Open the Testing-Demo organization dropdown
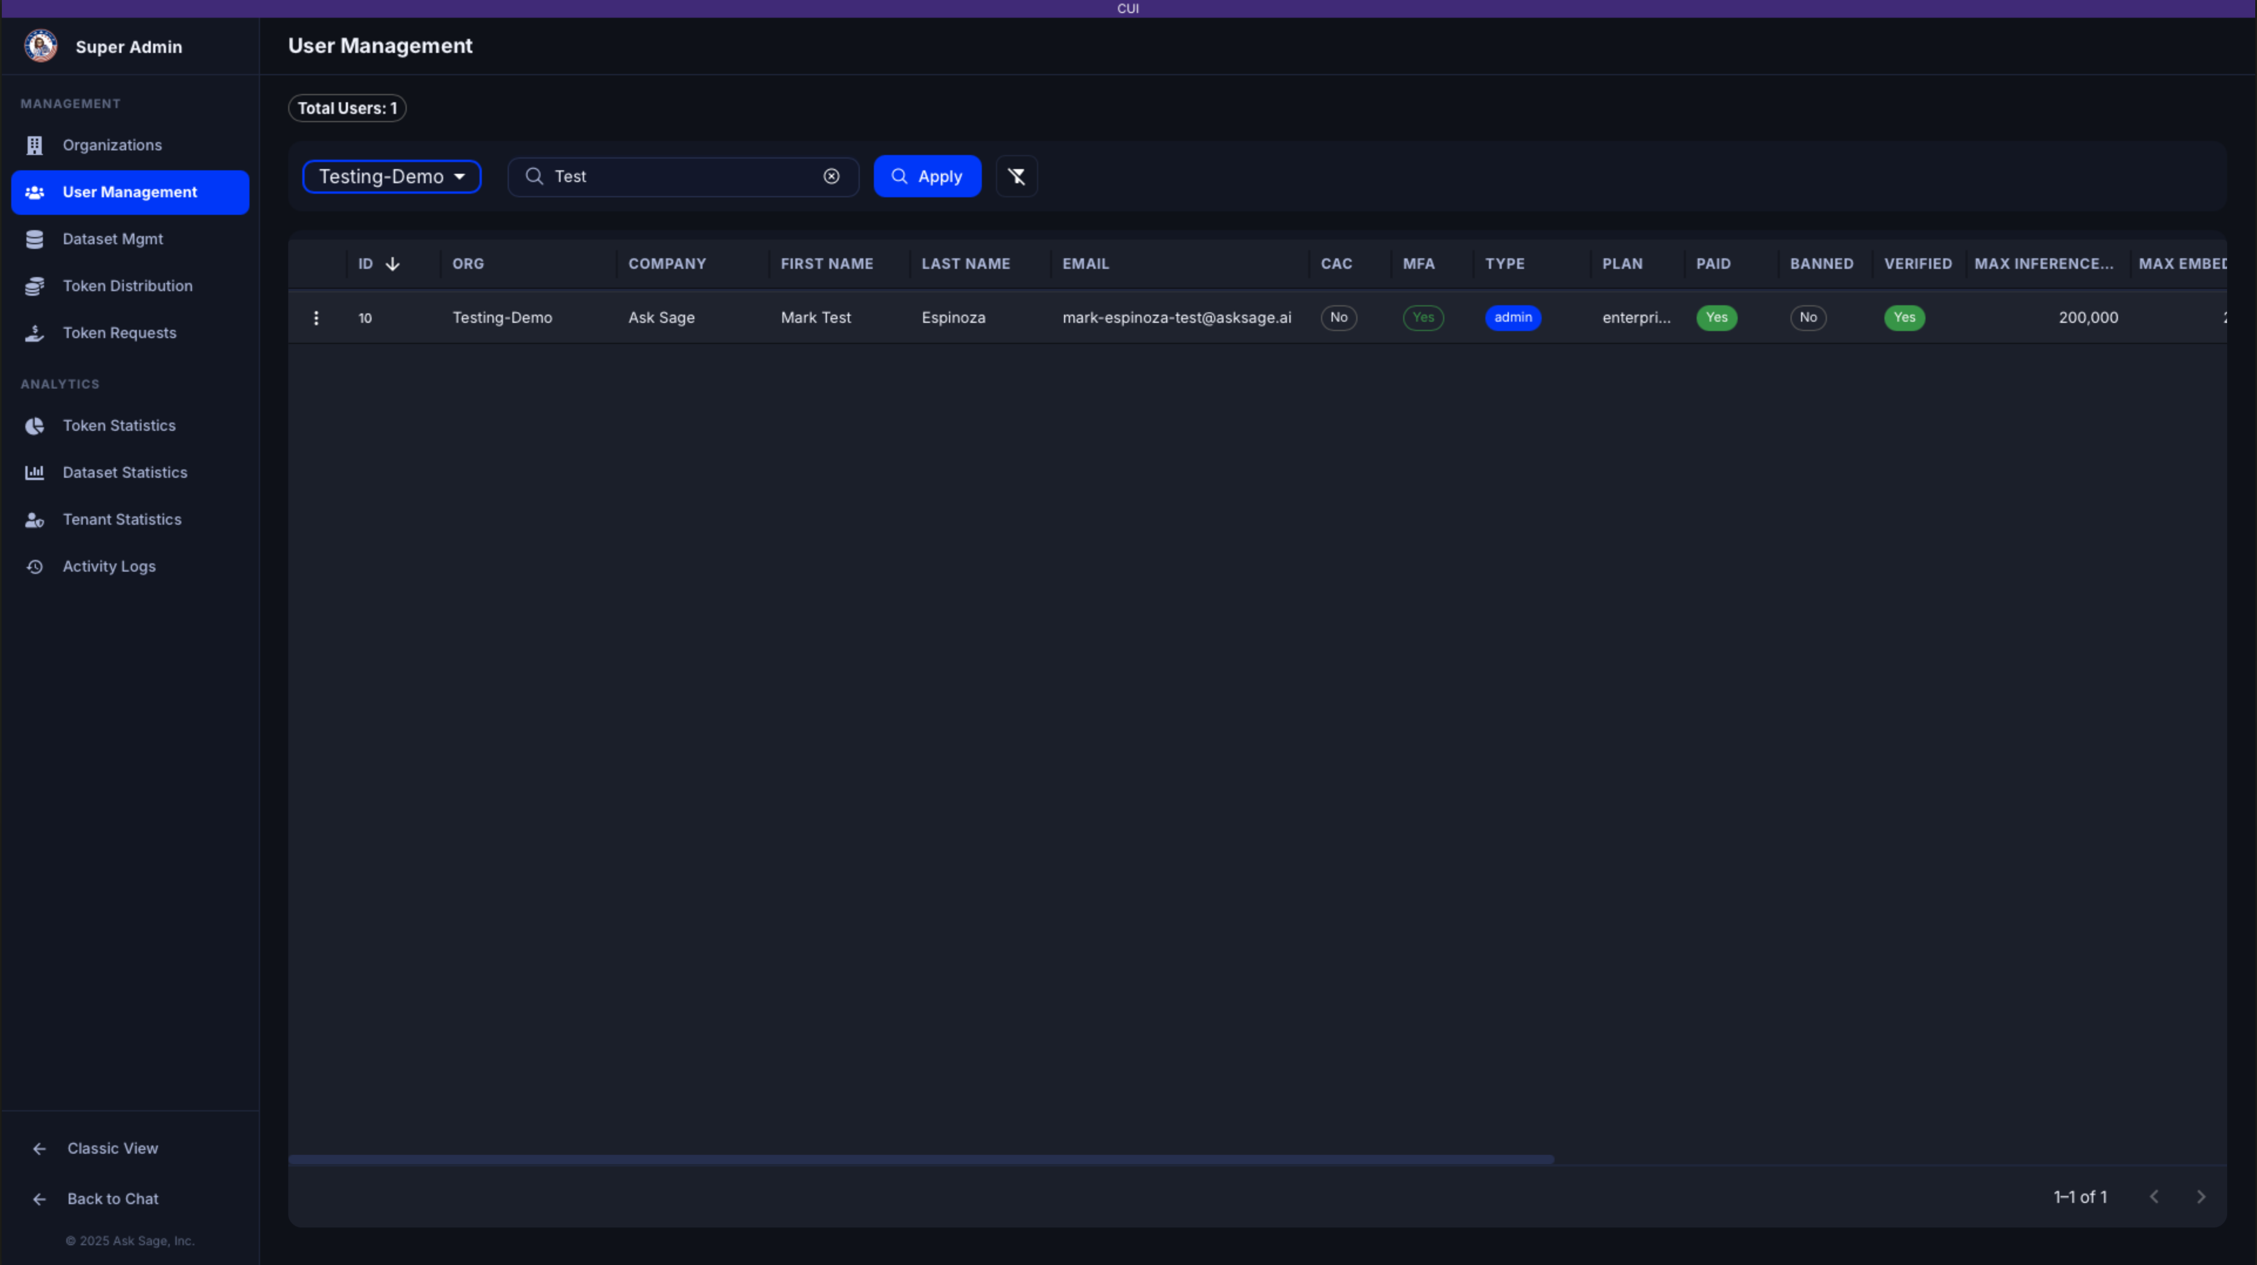Screen dimensions: 2257x1265 click(x=391, y=176)
